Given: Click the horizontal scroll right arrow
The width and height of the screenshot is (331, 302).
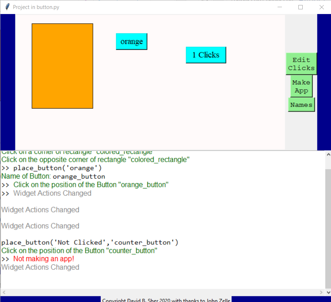Looking at the screenshot, I should tap(321, 292).
